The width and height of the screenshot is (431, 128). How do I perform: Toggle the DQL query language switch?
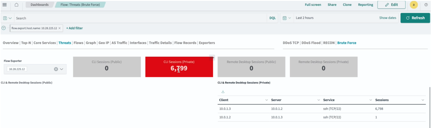(x=272, y=18)
